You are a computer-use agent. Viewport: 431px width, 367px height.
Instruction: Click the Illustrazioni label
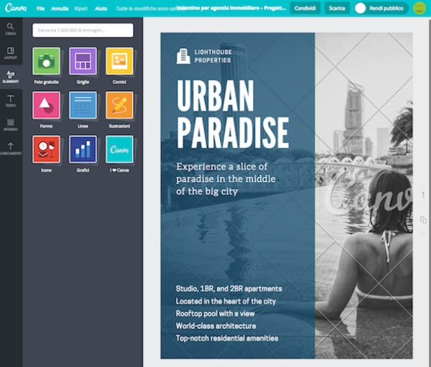119,126
